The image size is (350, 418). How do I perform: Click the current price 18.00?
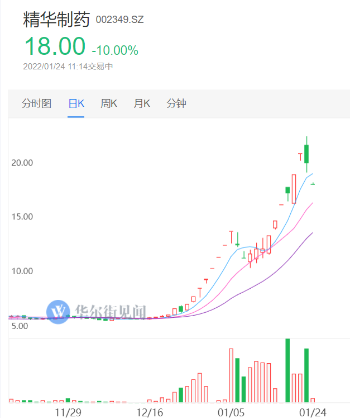(x=55, y=46)
